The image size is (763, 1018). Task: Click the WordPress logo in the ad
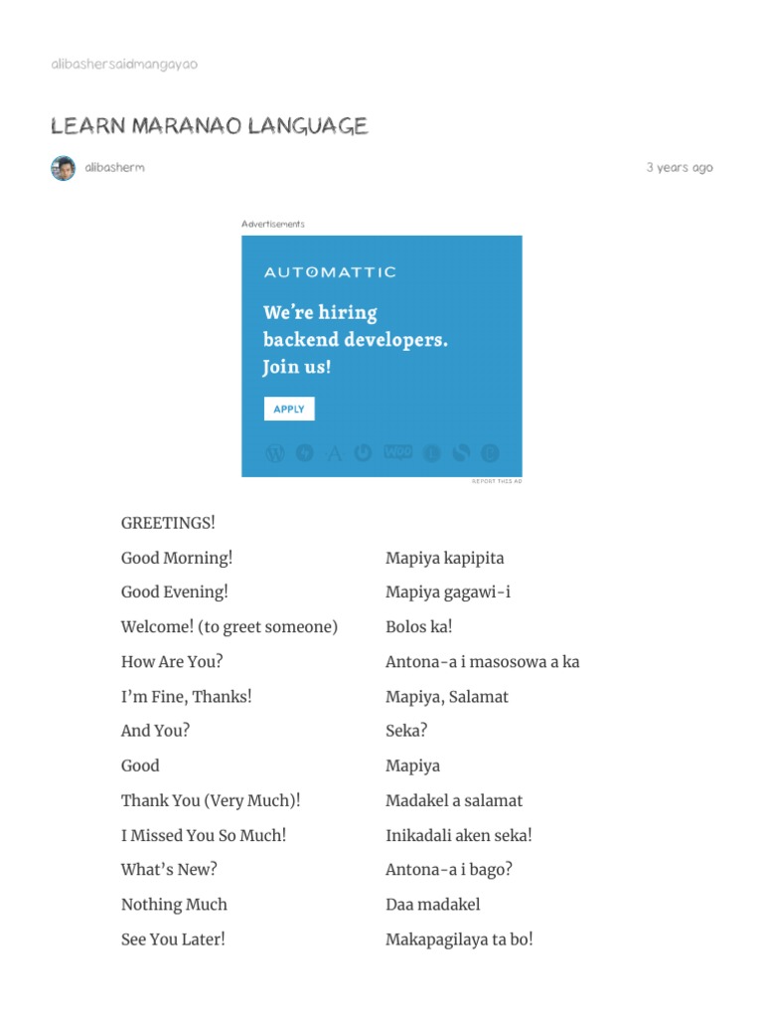(x=275, y=453)
